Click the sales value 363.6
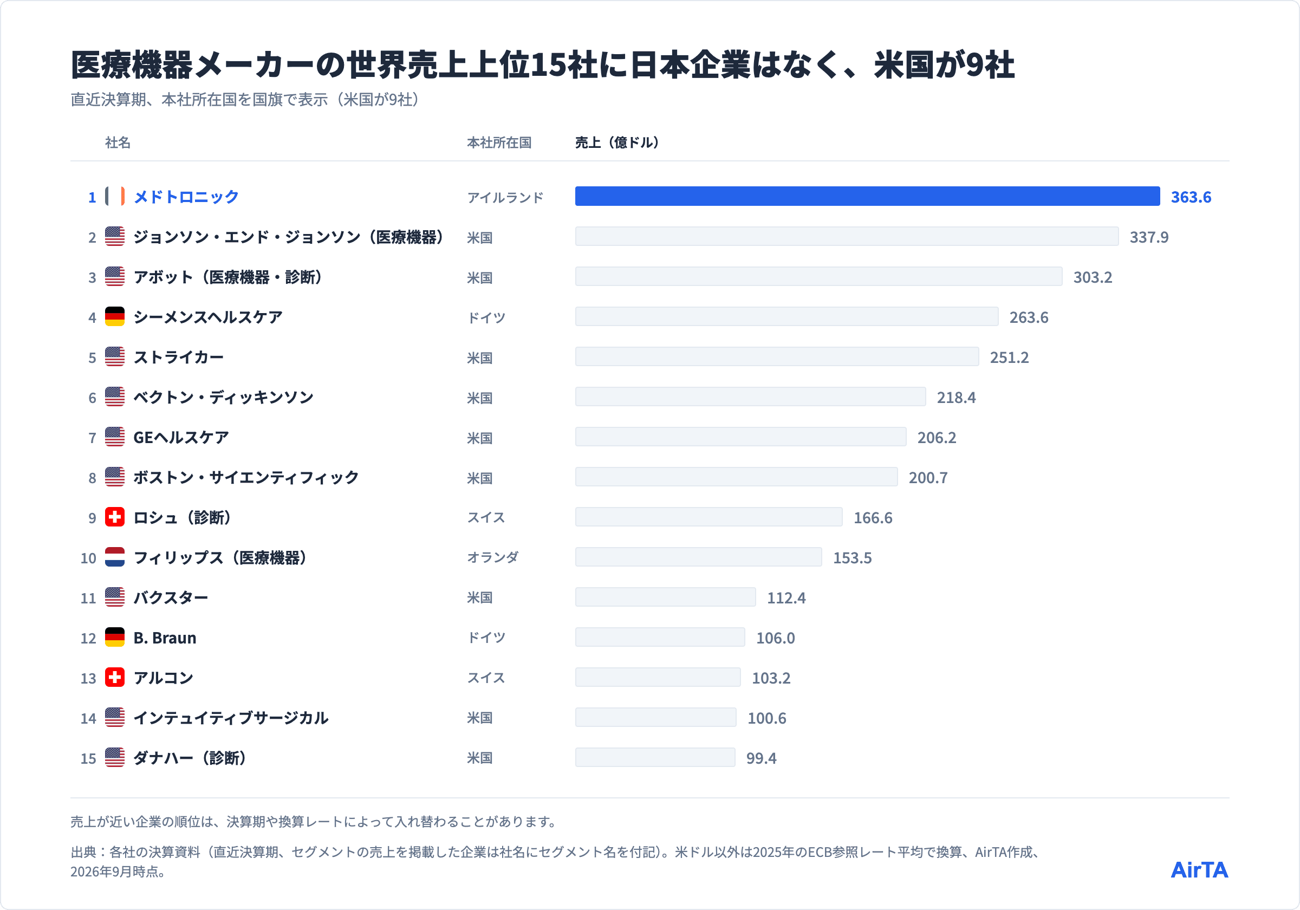1300x910 pixels. [x=1191, y=197]
